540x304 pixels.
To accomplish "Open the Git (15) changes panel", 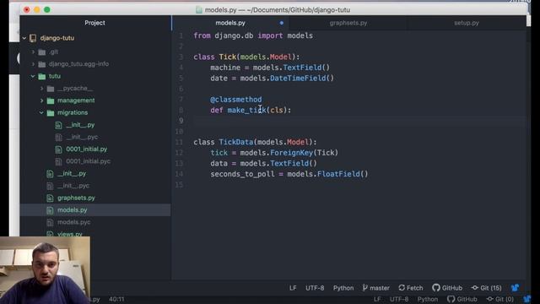I will pos(487,288).
